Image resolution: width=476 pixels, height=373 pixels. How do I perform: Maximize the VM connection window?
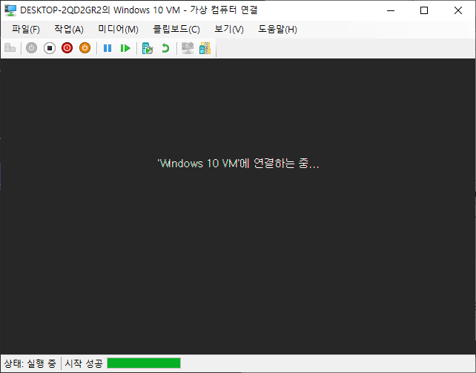(424, 10)
